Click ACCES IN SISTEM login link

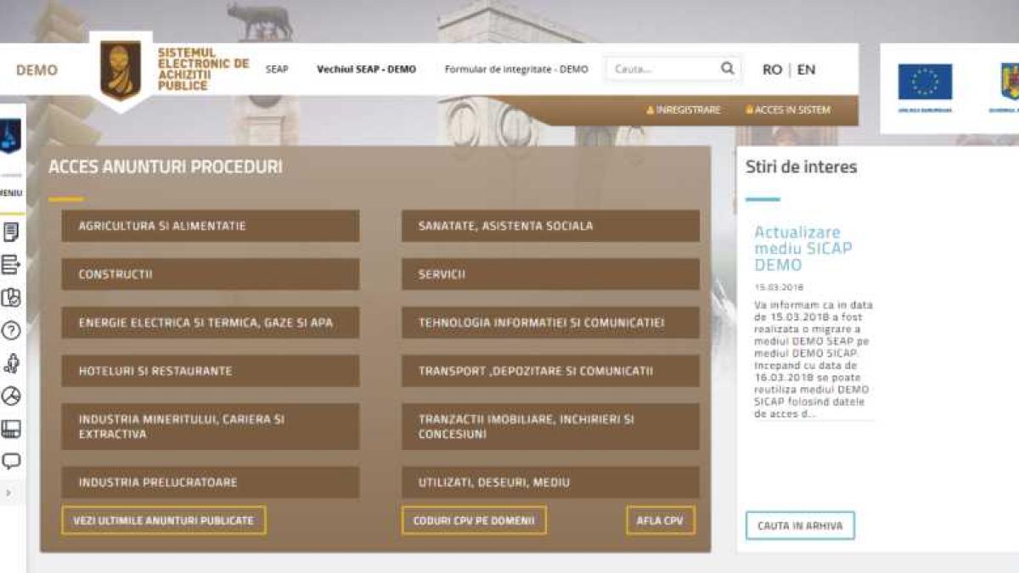coord(788,110)
